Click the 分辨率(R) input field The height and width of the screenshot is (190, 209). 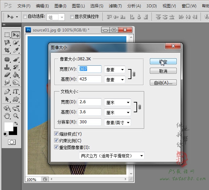pos(90,122)
